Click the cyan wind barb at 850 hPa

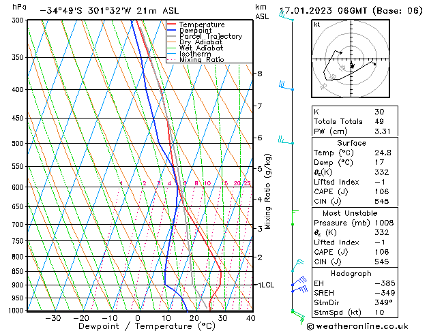point(297,265)
